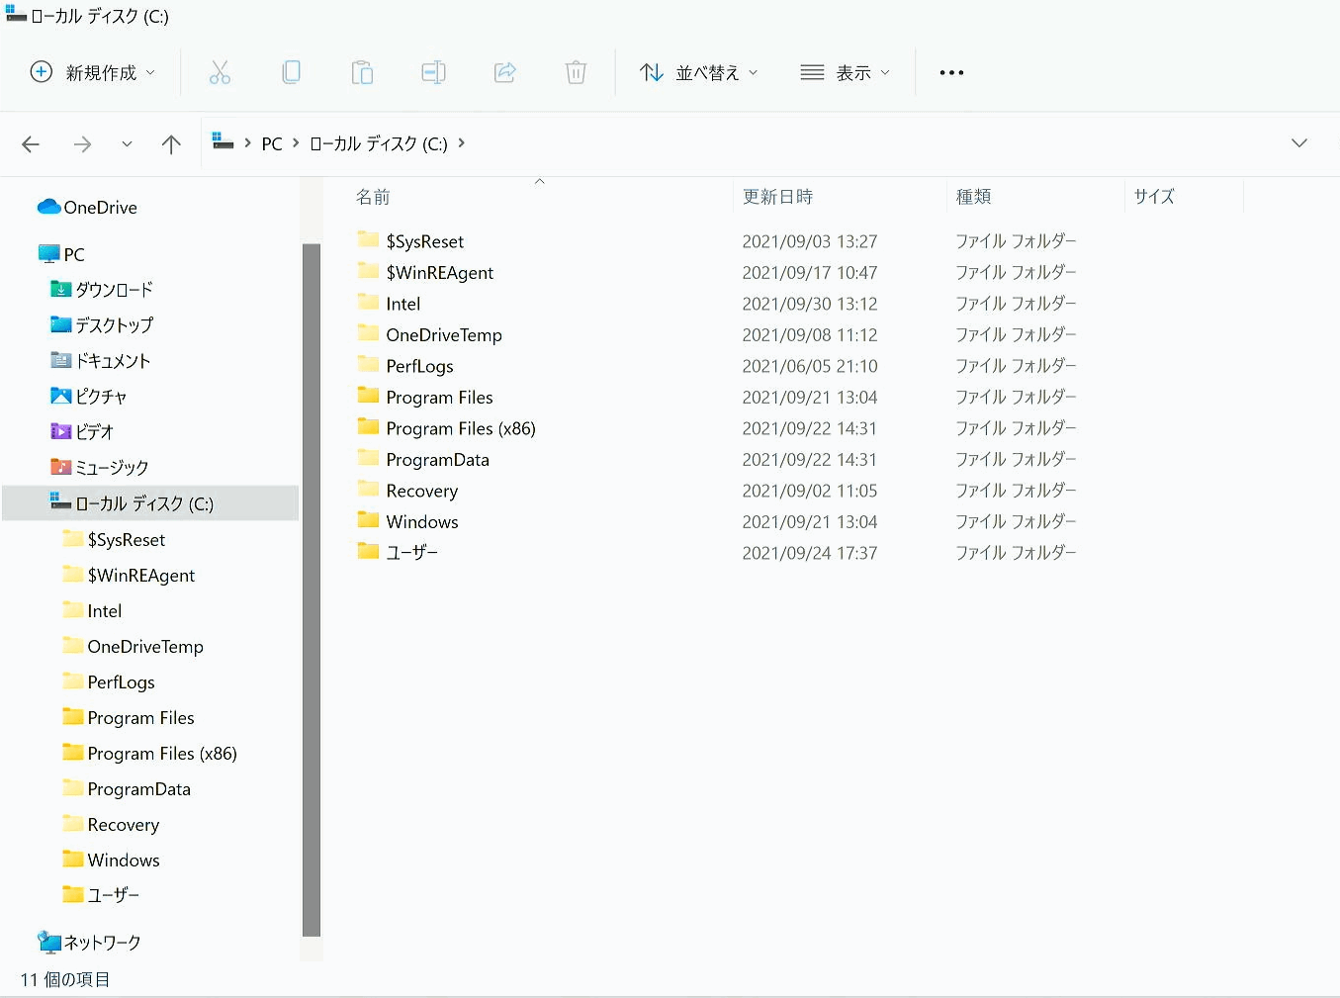Go up one folder level arrow
The image size is (1340, 998).
(171, 144)
